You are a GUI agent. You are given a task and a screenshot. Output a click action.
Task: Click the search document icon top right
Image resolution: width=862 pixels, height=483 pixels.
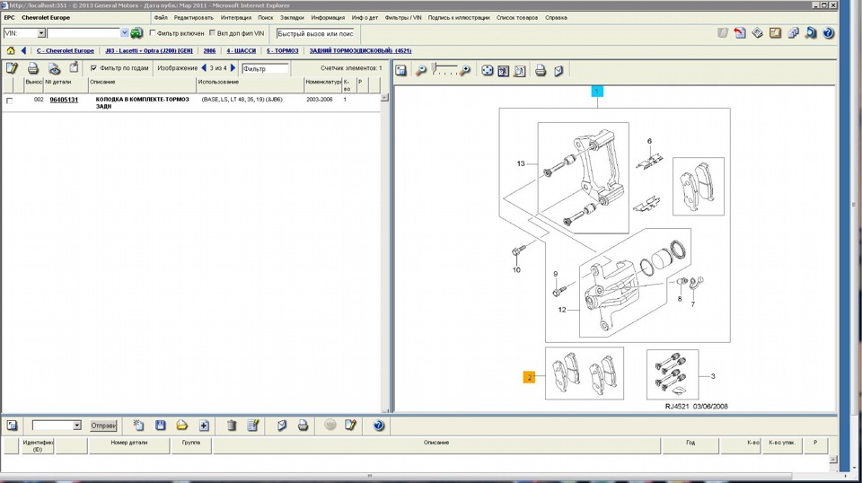coord(811,33)
